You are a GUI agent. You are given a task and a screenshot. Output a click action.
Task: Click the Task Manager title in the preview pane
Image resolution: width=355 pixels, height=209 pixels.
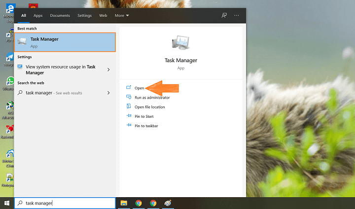(181, 60)
